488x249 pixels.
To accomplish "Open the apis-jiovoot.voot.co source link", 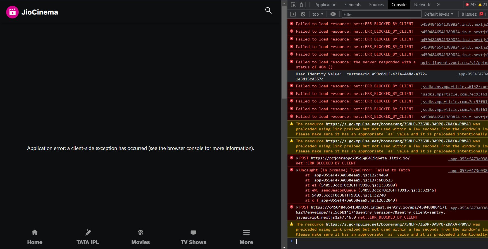I will (454, 63).
